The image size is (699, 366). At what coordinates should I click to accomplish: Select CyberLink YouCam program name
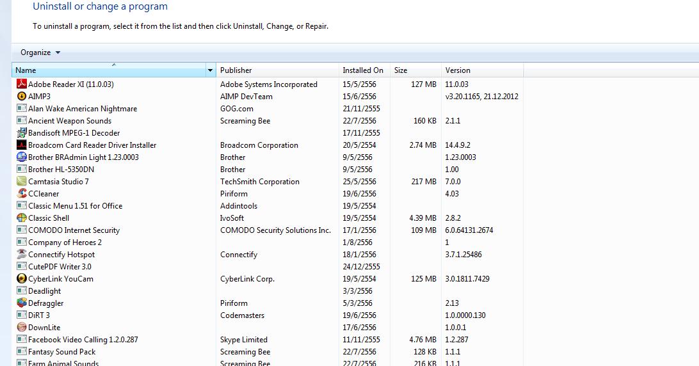[61, 278]
